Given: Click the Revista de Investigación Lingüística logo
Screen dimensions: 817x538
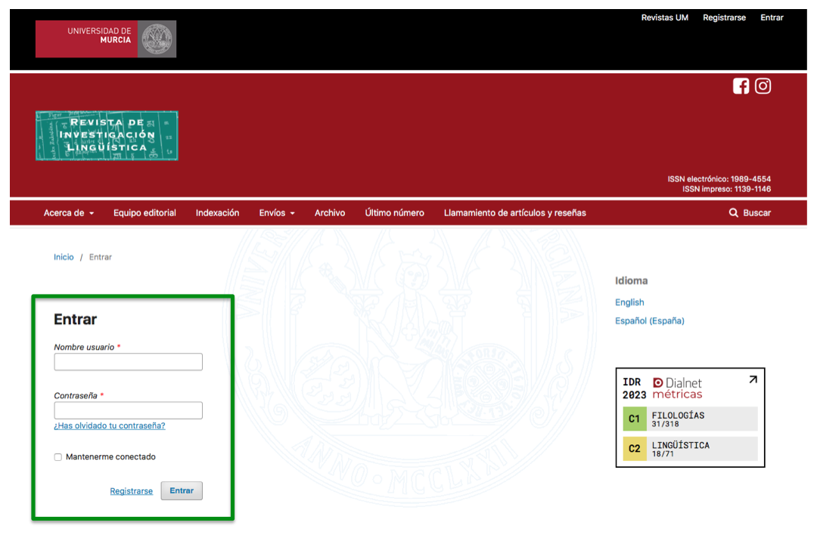Looking at the screenshot, I should [107, 136].
